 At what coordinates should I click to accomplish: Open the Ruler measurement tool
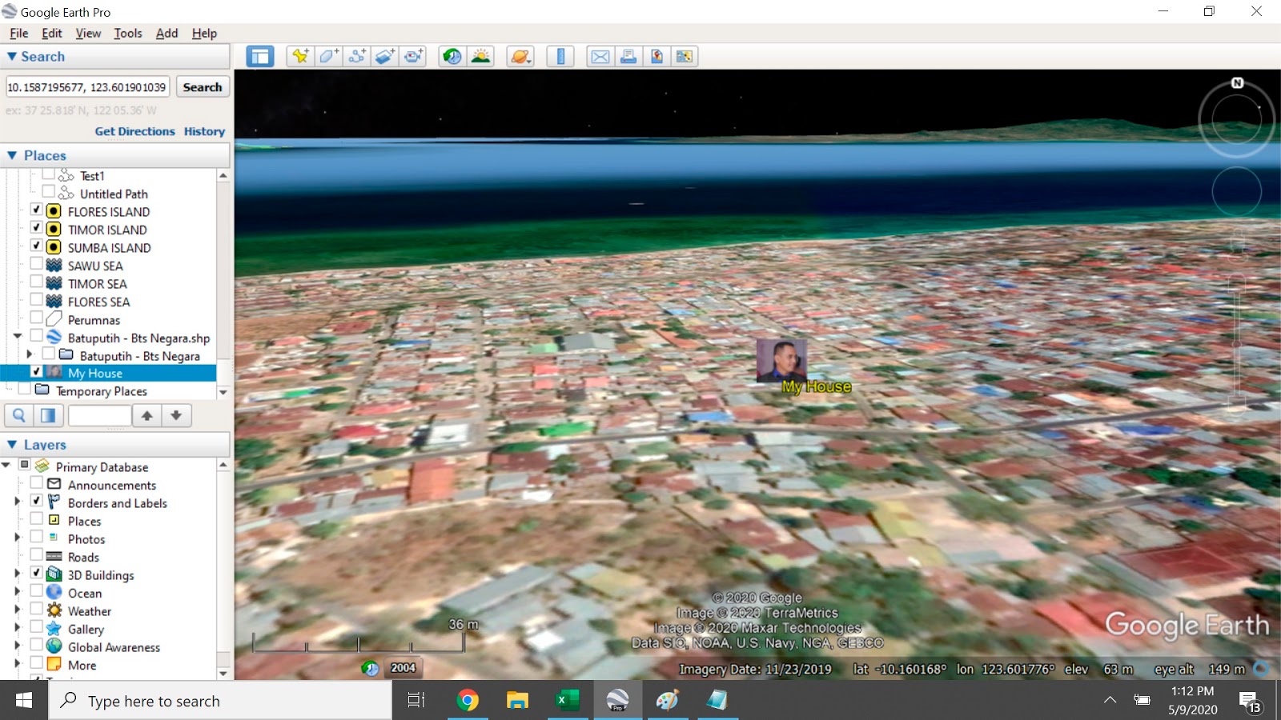560,56
